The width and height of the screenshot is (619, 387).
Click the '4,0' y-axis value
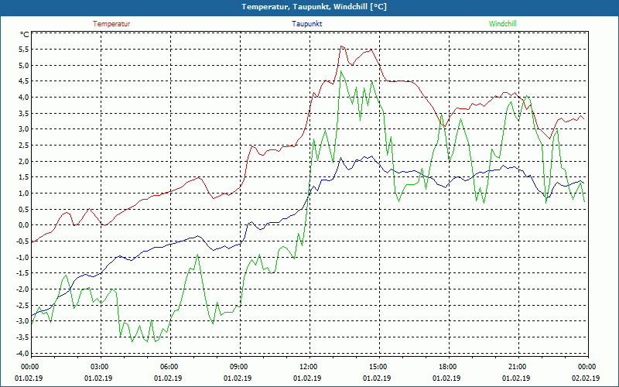coord(24,98)
